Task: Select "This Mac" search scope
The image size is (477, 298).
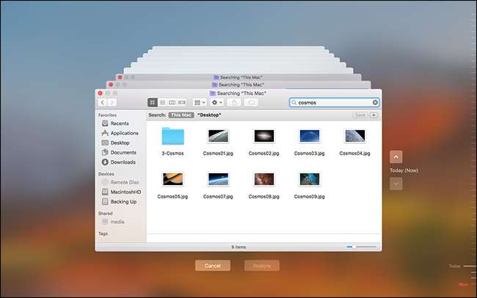Action: click(181, 115)
